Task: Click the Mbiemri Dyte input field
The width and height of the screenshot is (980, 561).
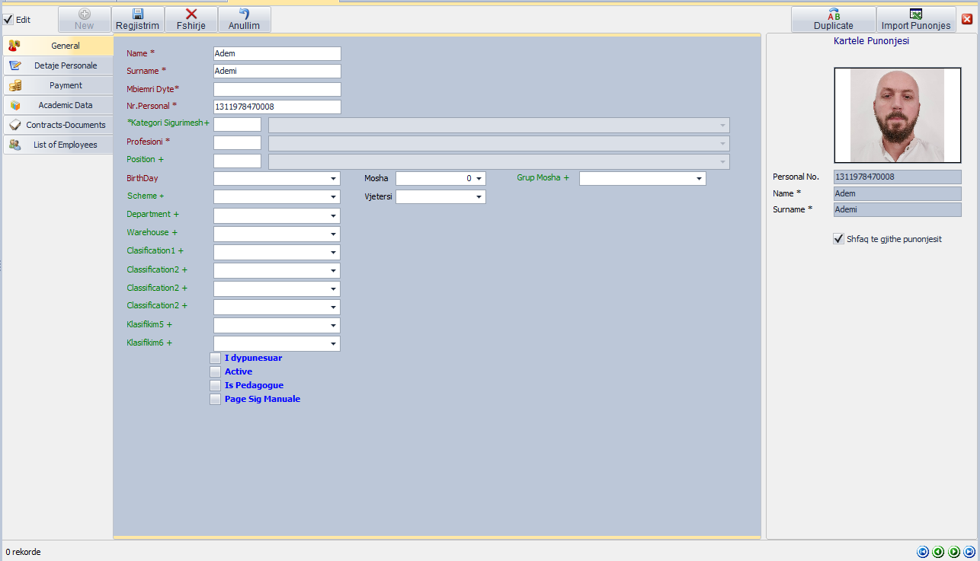Action: click(277, 89)
